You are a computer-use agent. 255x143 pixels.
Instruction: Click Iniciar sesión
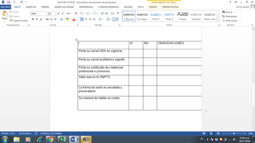coord(243,7)
